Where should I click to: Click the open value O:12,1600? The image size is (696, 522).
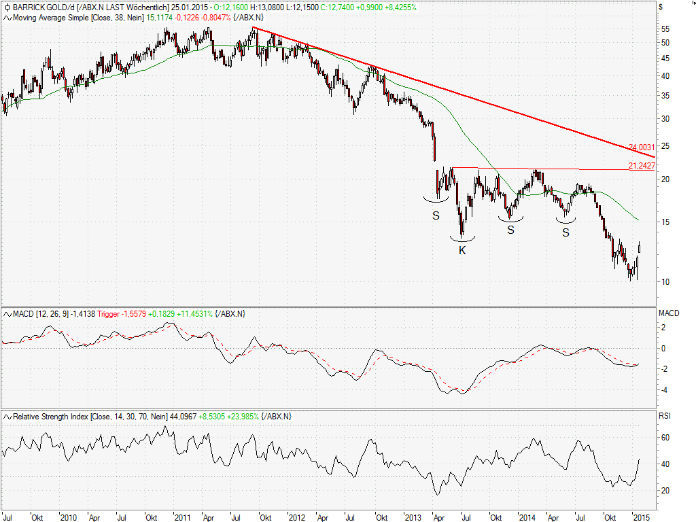click(x=231, y=7)
